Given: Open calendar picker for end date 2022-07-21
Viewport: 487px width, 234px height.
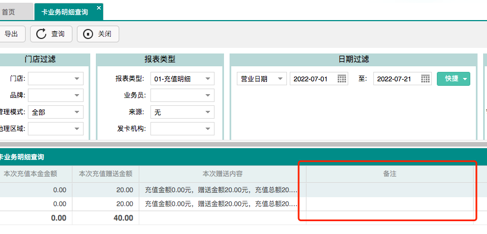Looking at the screenshot, I should (426, 79).
